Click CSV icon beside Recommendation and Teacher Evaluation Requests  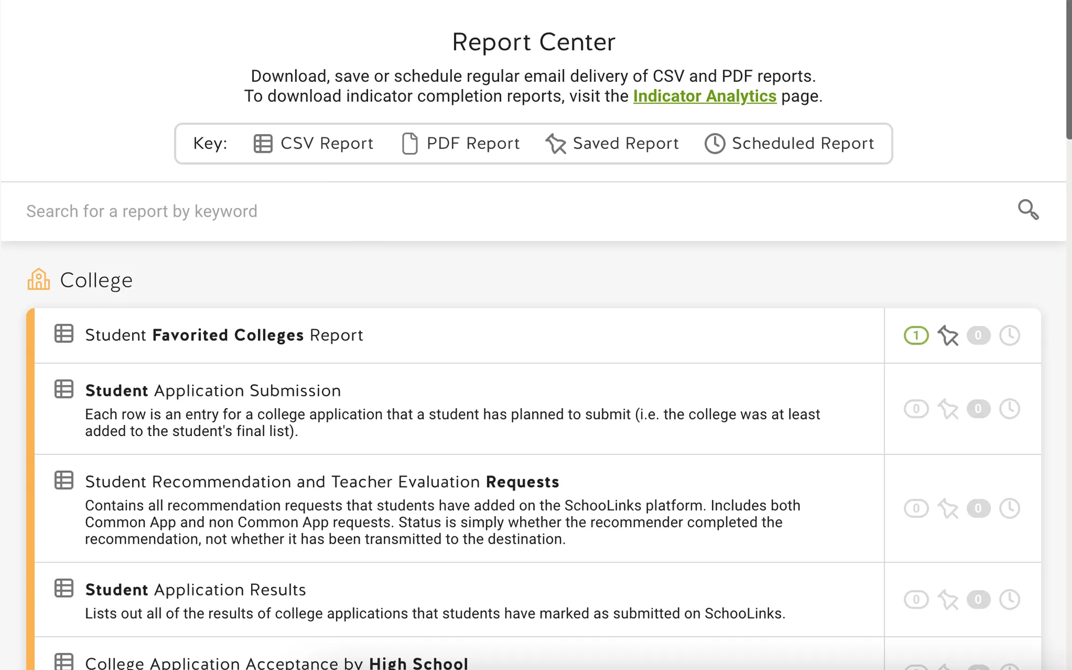[64, 481]
